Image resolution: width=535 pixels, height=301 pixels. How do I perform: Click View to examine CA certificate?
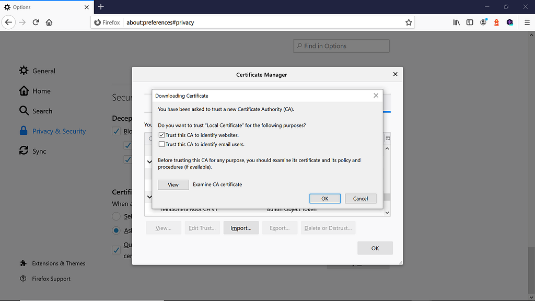coord(173,184)
